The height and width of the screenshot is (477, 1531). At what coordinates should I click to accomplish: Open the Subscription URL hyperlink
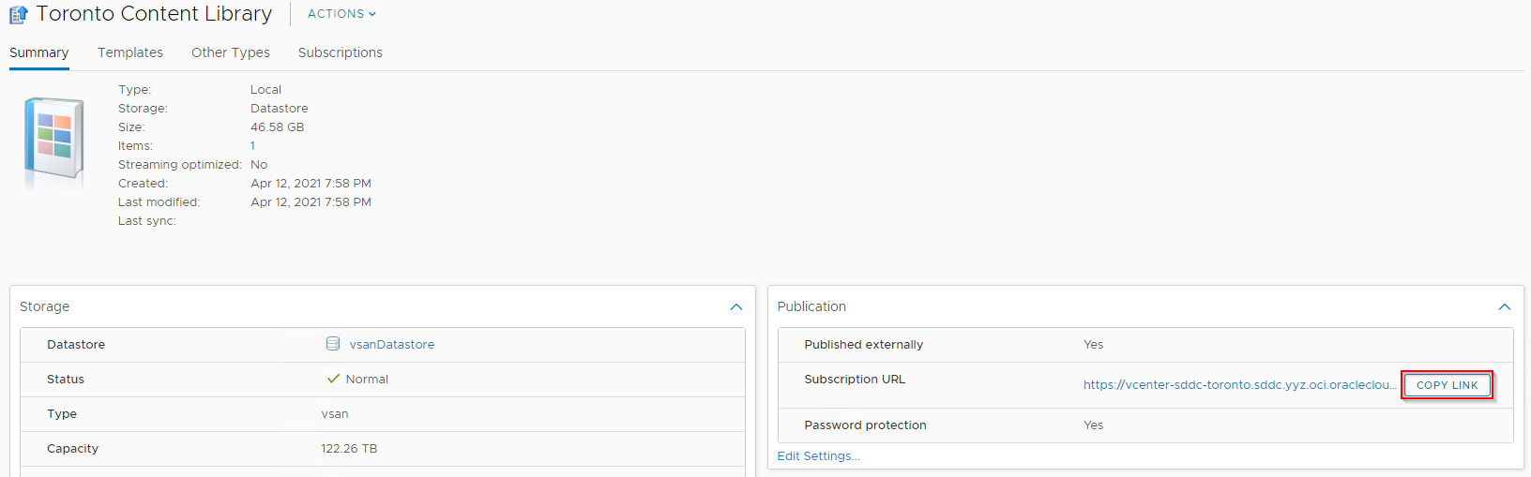(x=1239, y=385)
